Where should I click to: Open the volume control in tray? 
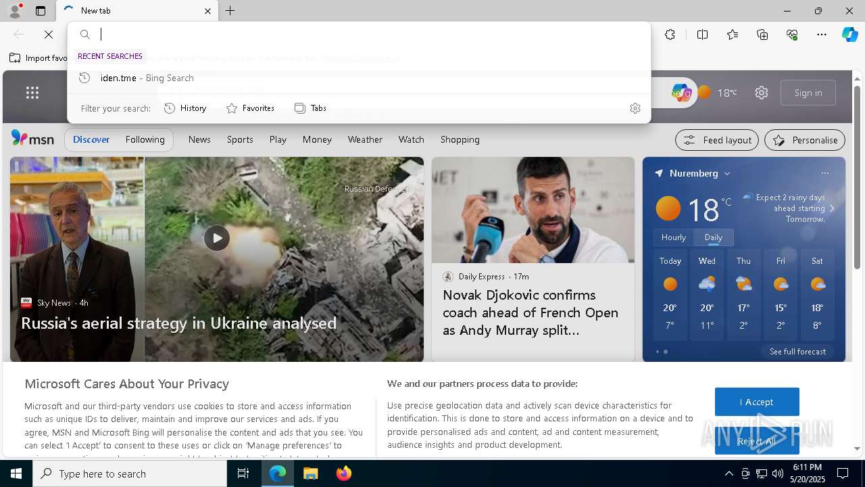[778, 473]
